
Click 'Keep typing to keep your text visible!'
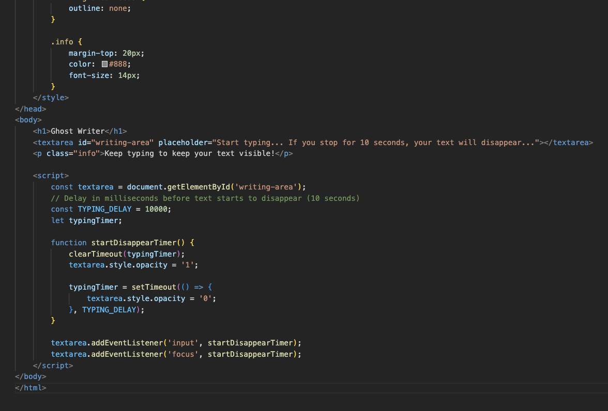coord(190,153)
